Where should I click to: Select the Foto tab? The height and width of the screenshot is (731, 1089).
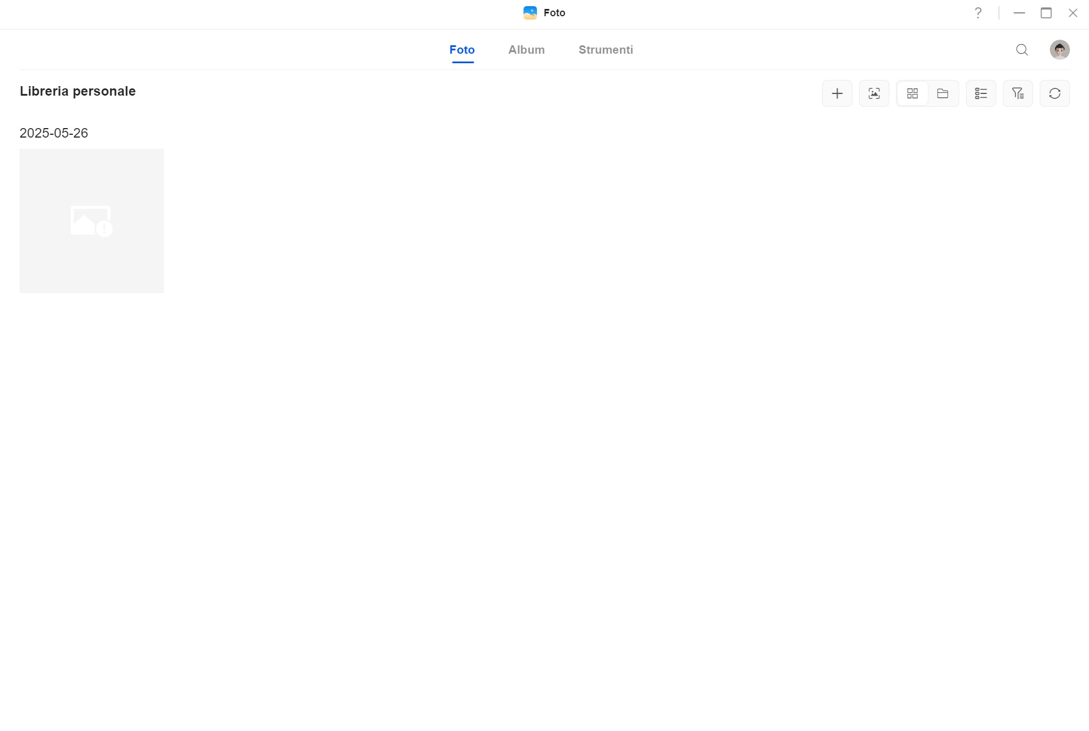(462, 50)
